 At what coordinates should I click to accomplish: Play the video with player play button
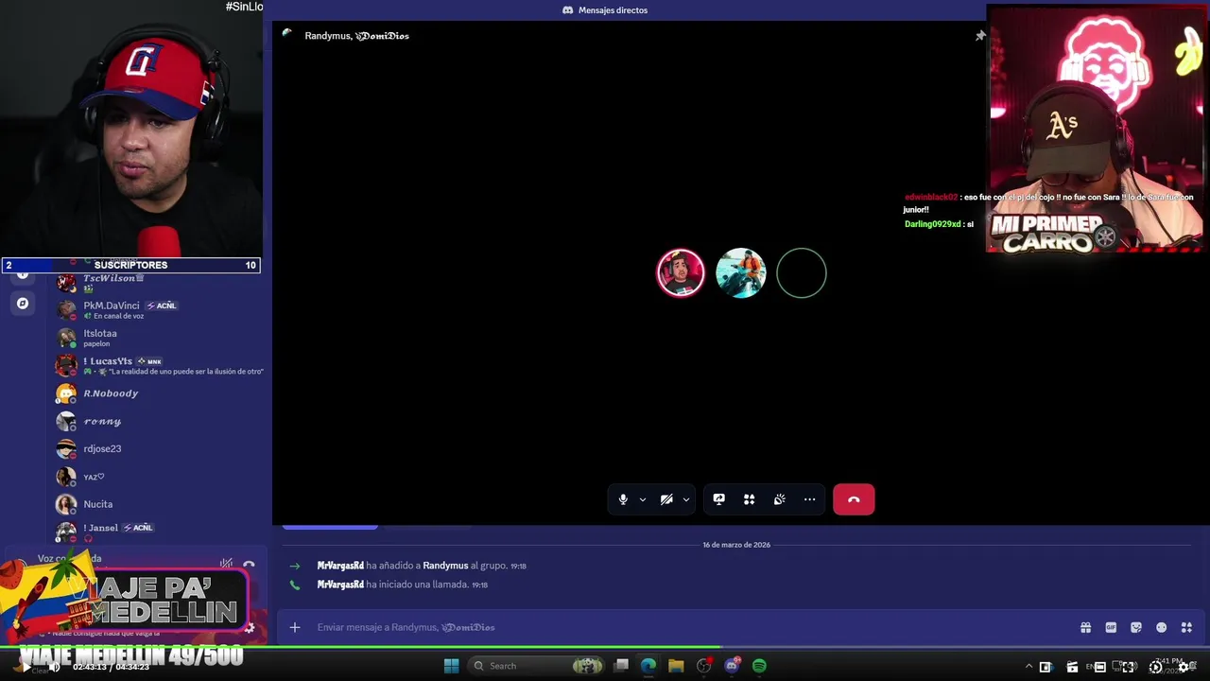coord(28,667)
